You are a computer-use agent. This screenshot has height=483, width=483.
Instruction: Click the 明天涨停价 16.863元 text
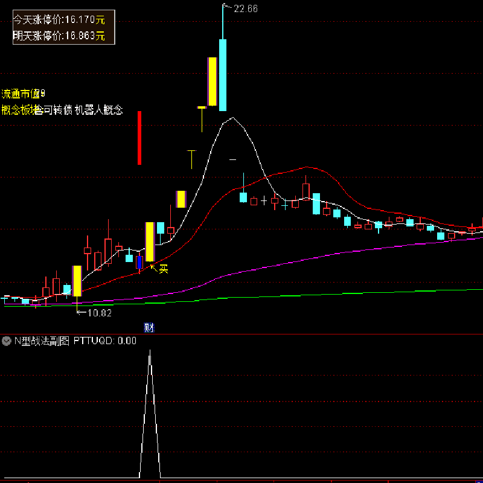coord(59,36)
